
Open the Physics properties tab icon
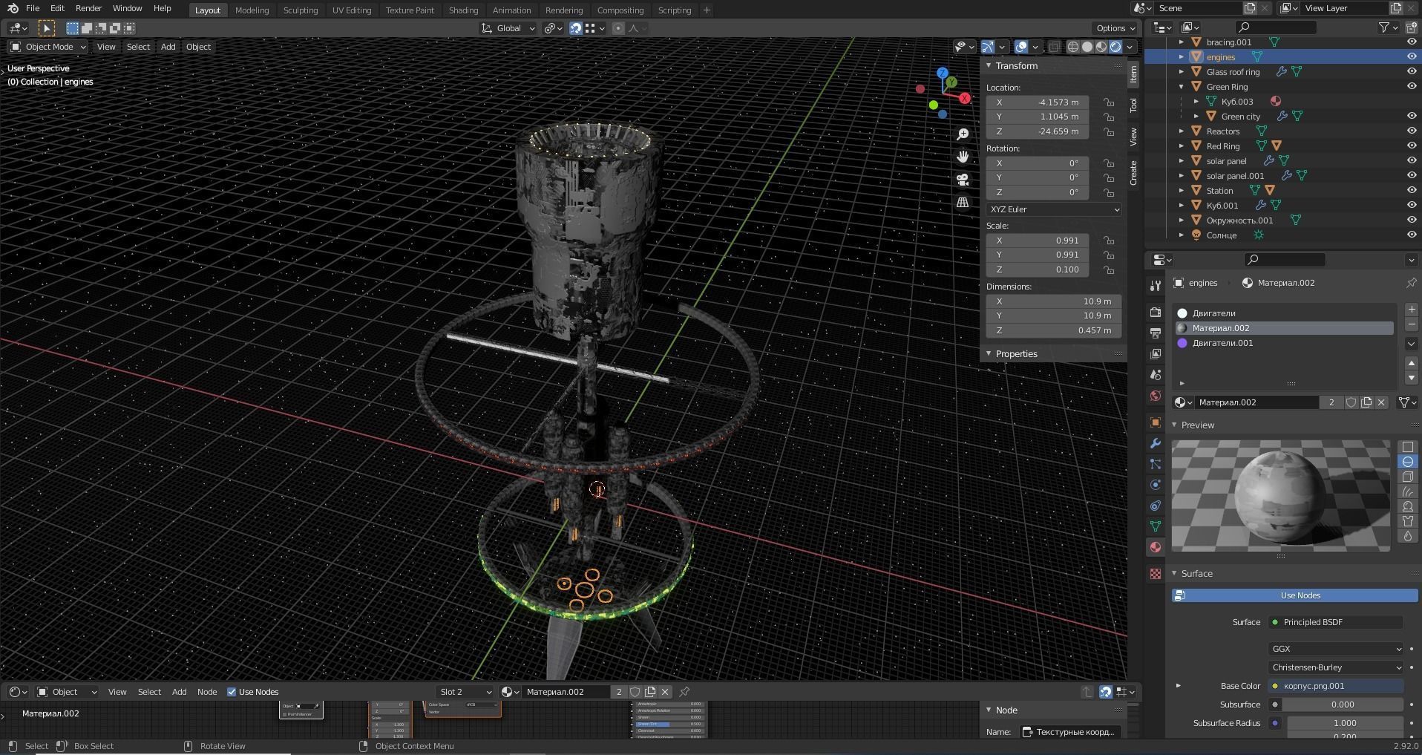point(1155,485)
